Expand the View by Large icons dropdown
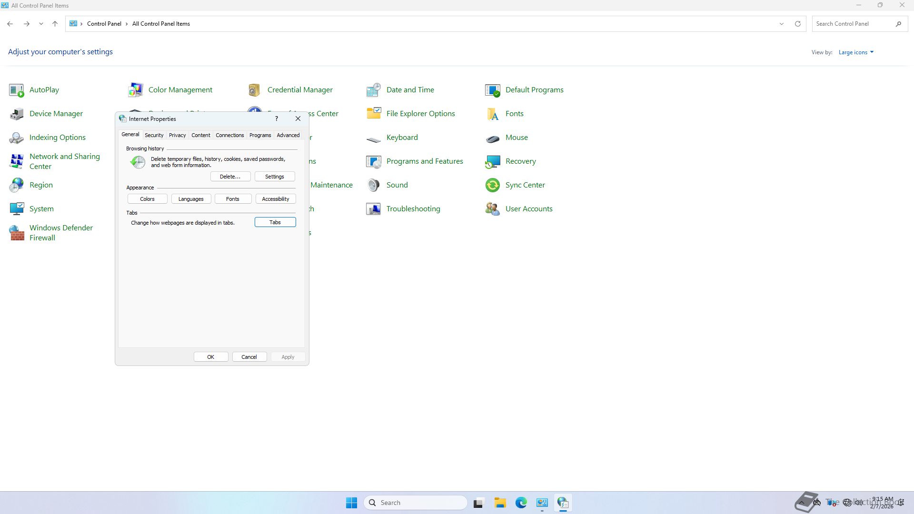This screenshot has height=514, width=914. (856, 52)
